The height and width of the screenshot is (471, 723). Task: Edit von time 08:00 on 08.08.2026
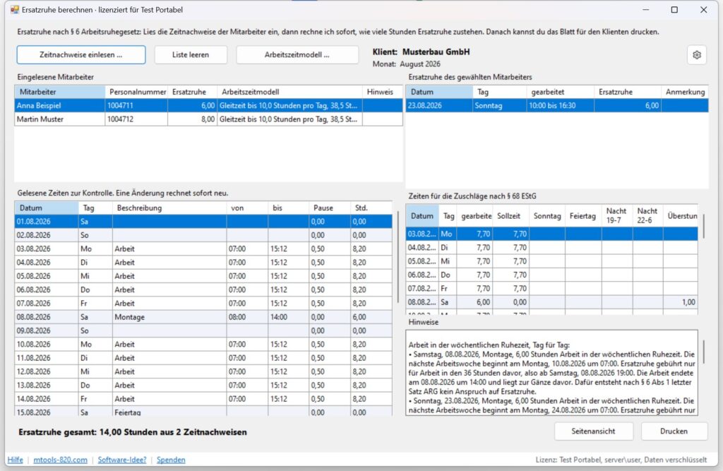coord(246,317)
